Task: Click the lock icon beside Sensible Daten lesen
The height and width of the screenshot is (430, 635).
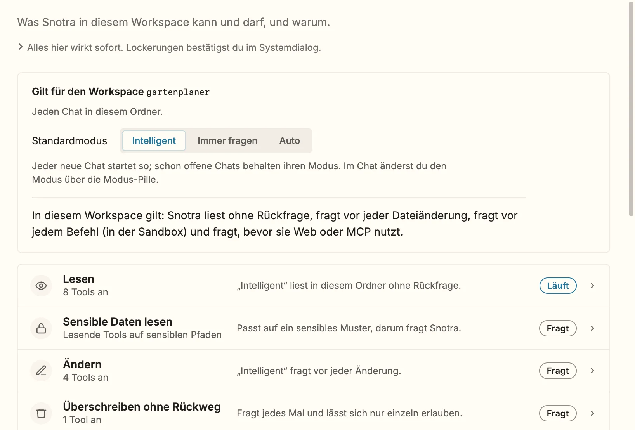Action: pyautogui.click(x=41, y=328)
